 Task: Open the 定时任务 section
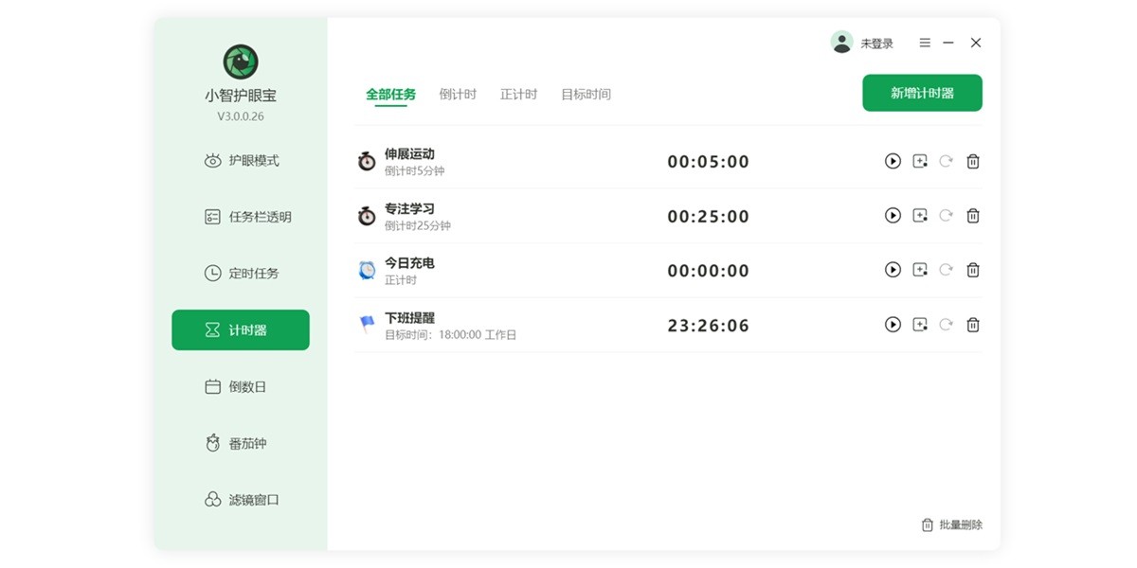click(240, 273)
